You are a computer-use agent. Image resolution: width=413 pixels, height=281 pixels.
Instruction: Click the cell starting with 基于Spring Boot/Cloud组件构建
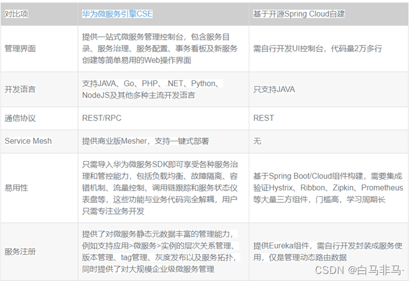[329, 188]
